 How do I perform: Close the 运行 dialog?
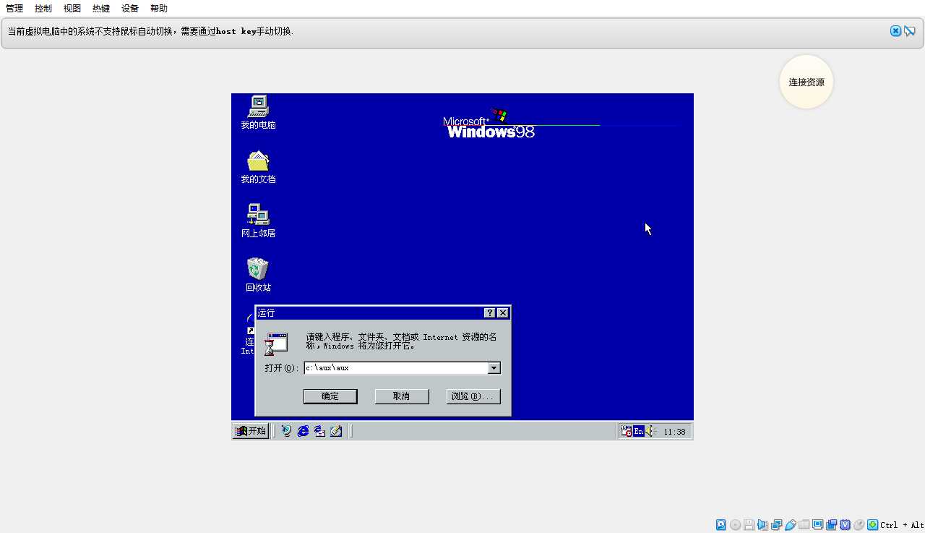point(503,312)
